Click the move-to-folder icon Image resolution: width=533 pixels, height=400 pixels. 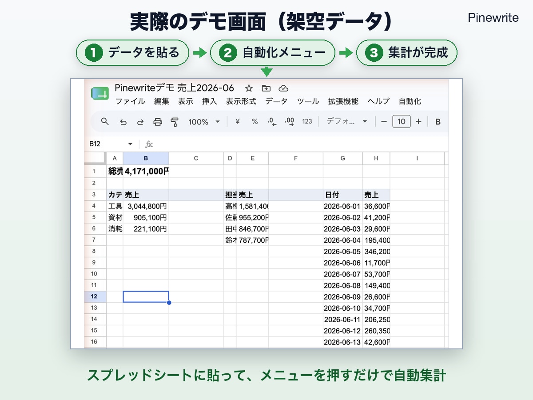point(266,88)
